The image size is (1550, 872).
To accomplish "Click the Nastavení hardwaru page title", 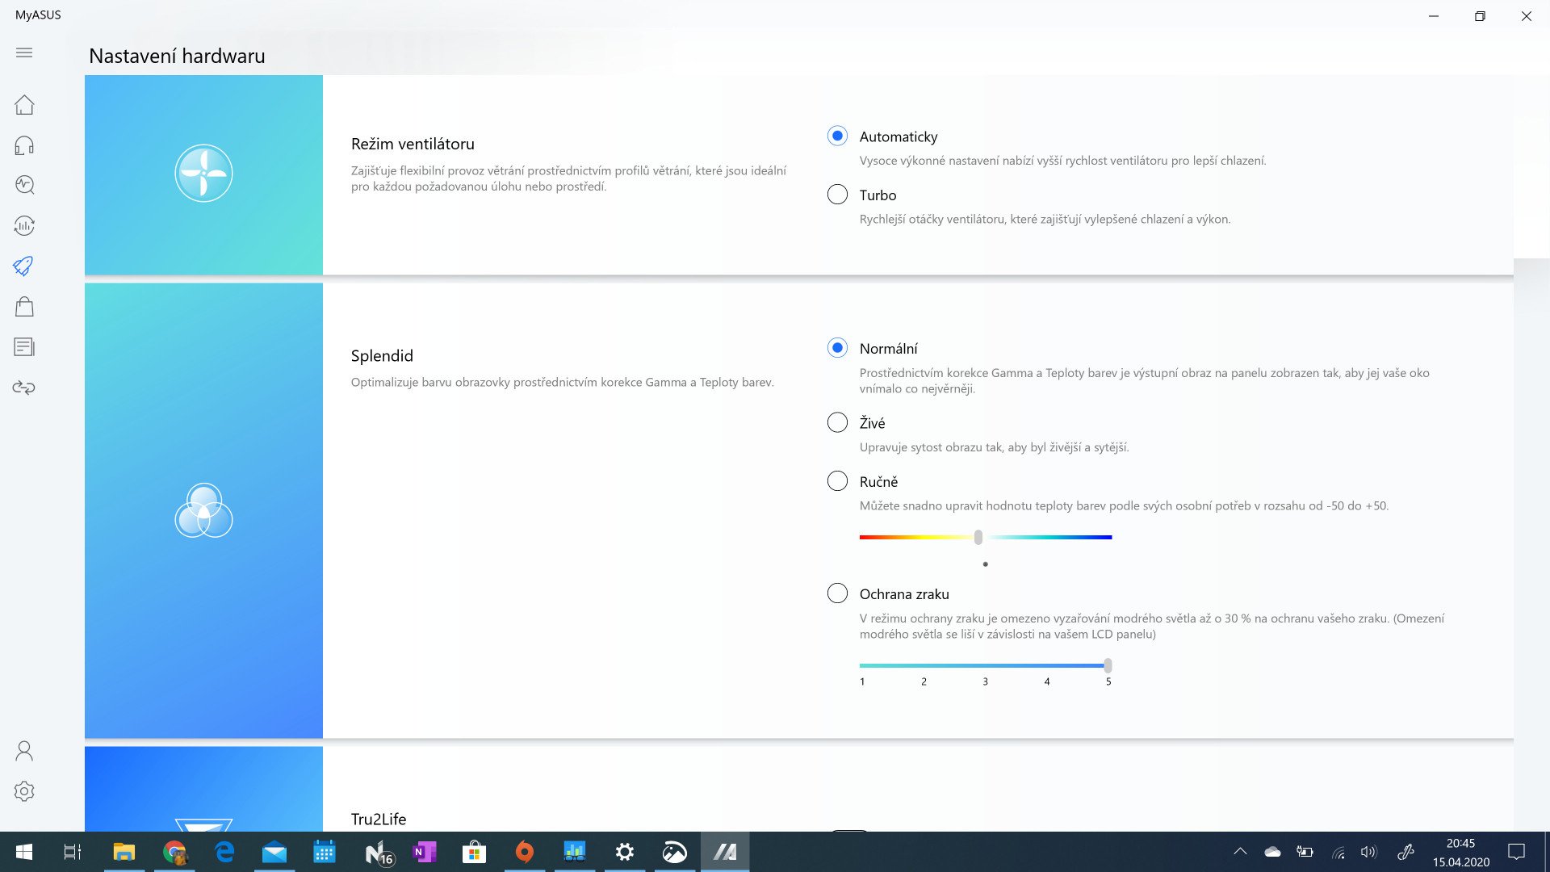I will [x=177, y=56].
